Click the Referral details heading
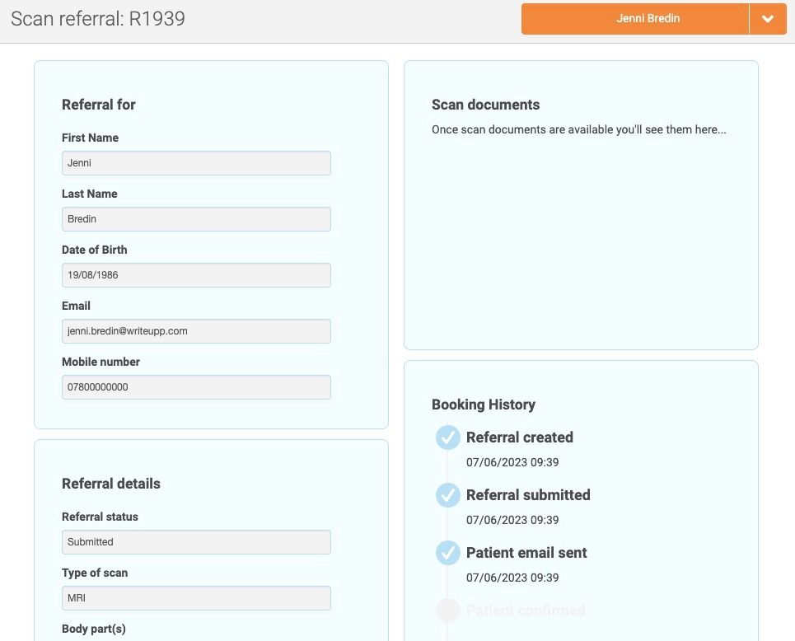The height and width of the screenshot is (641, 795). (x=111, y=484)
